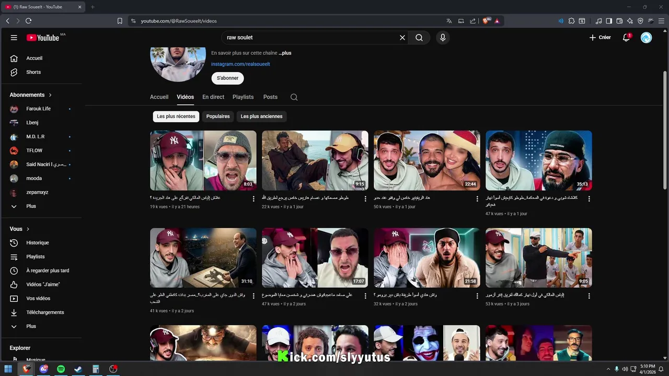
Task: Expand channel description via ...plus
Action: (x=285, y=53)
